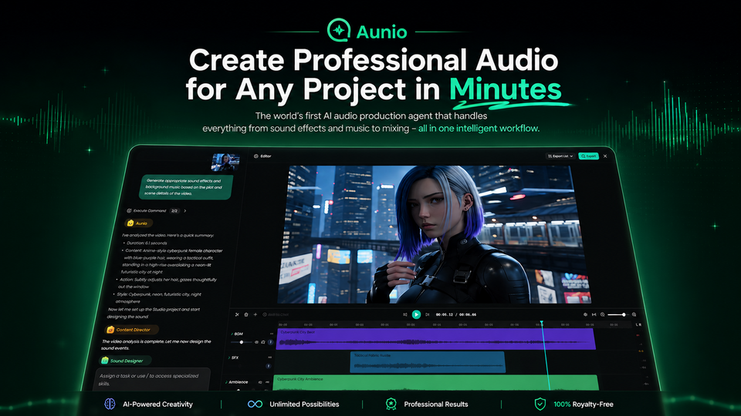
Task: Click the trash delete icon in timeline toolbar
Action: pos(246,314)
